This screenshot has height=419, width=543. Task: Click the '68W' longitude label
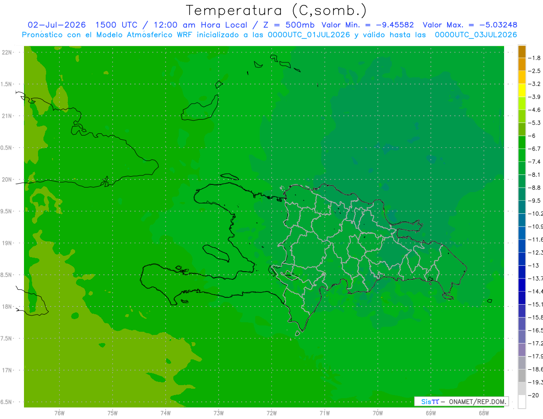point(483,413)
